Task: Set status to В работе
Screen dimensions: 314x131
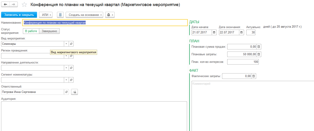Action: pos(31,31)
